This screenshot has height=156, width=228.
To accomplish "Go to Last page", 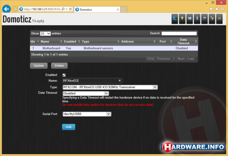I will pyautogui.click(x=190, y=59).
